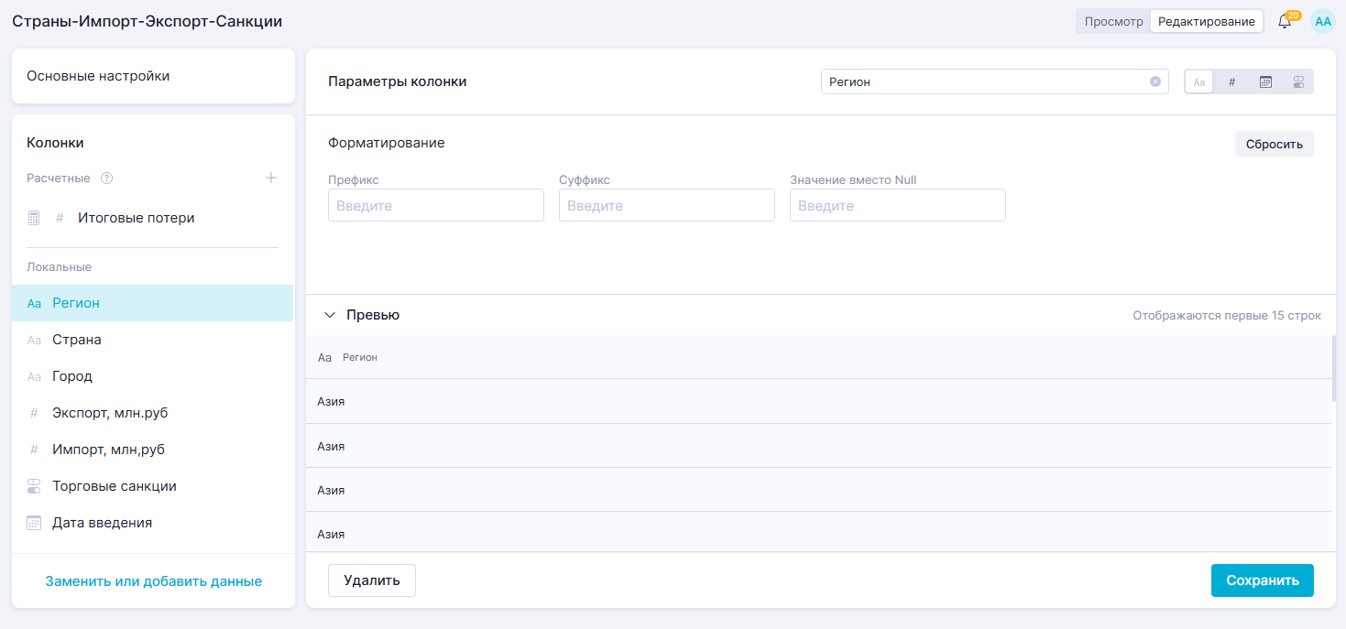1346x629 pixels.
Task: Collapse the Превью section chevron
Action: coord(330,315)
